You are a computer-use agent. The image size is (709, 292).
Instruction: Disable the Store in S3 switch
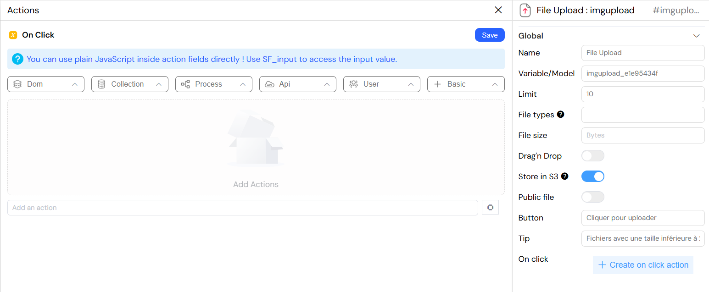tap(593, 176)
